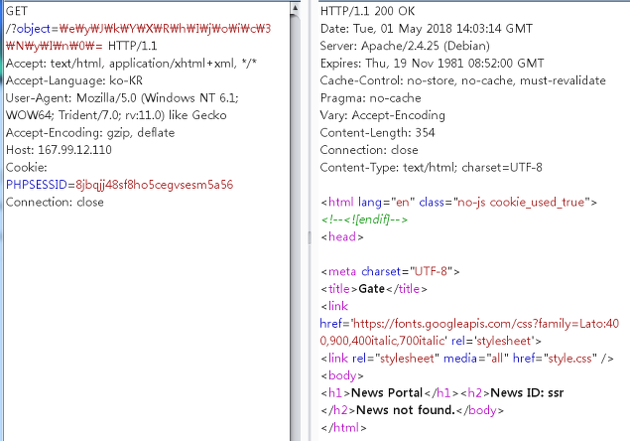
Task: Click the 'GET' method text
Action: tap(17, 11)
